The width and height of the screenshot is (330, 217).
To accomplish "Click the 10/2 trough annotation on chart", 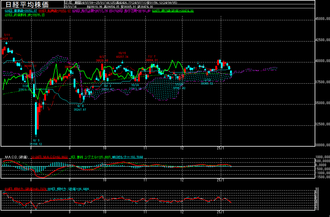I will pyautogui.click(x=108, y=88).
